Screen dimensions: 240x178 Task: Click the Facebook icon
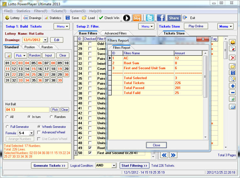[161, 18]
